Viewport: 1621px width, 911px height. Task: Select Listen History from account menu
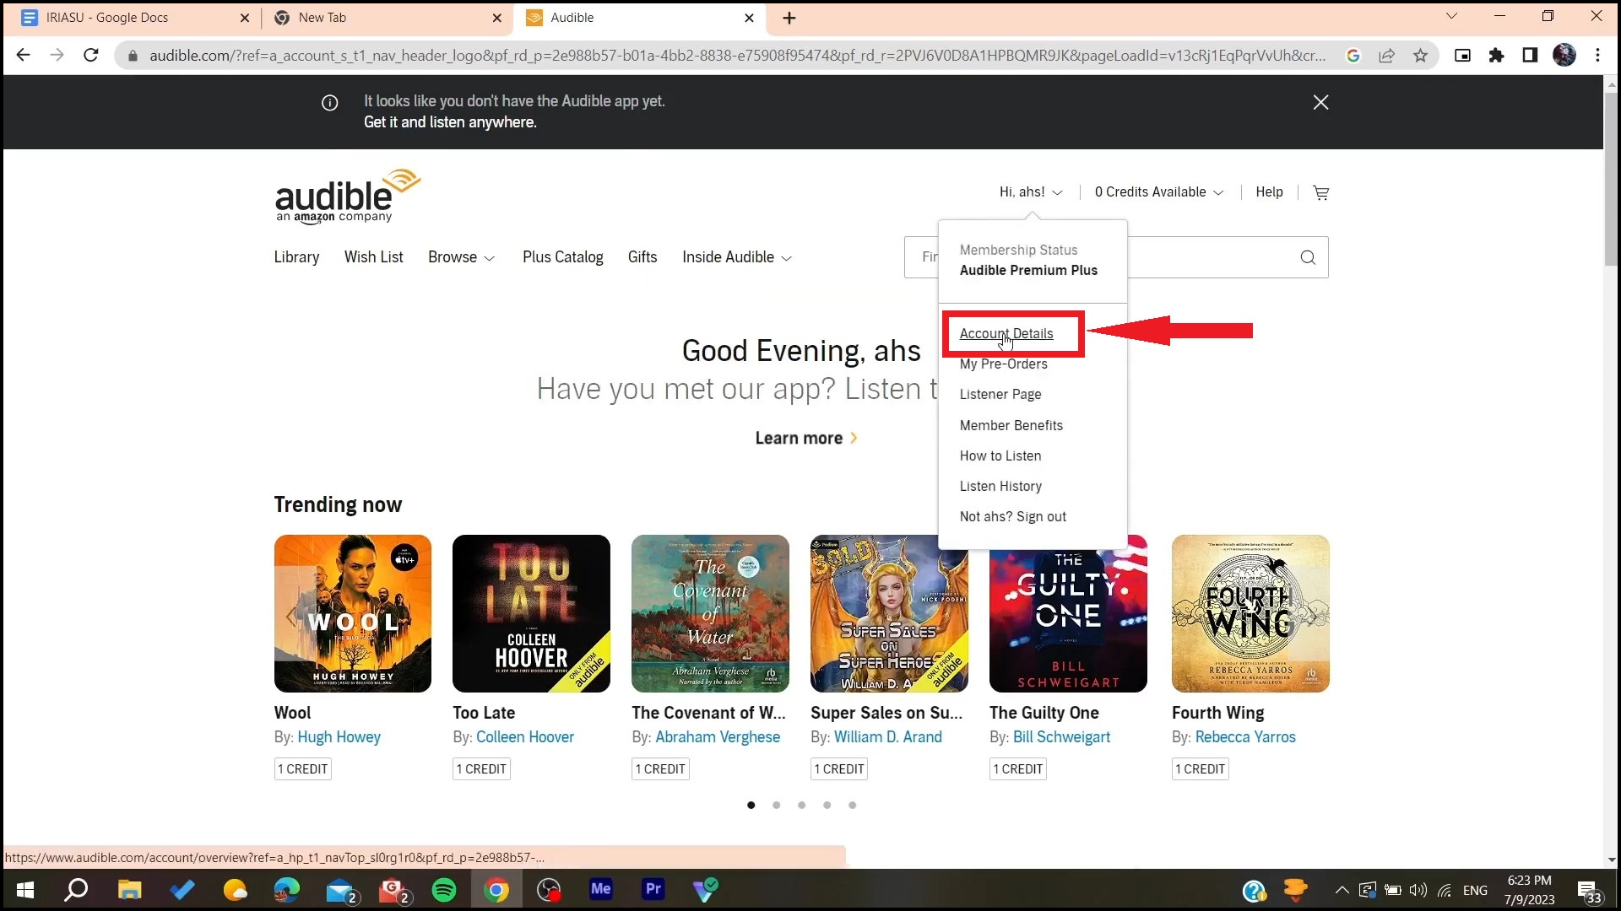pos(1000,486)
